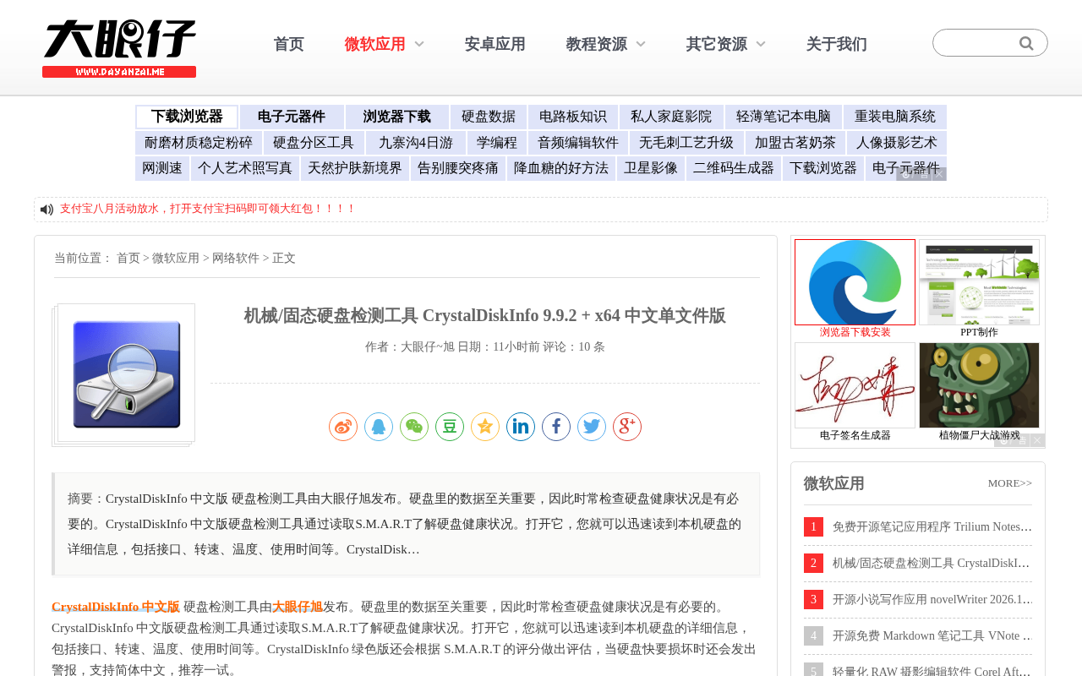Open 关于我们 page

tap(837, 44)
